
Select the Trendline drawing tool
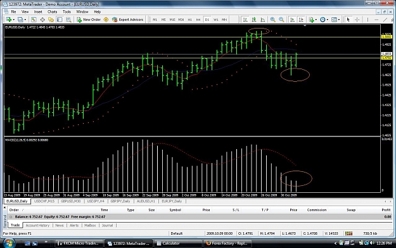[385, 20]
